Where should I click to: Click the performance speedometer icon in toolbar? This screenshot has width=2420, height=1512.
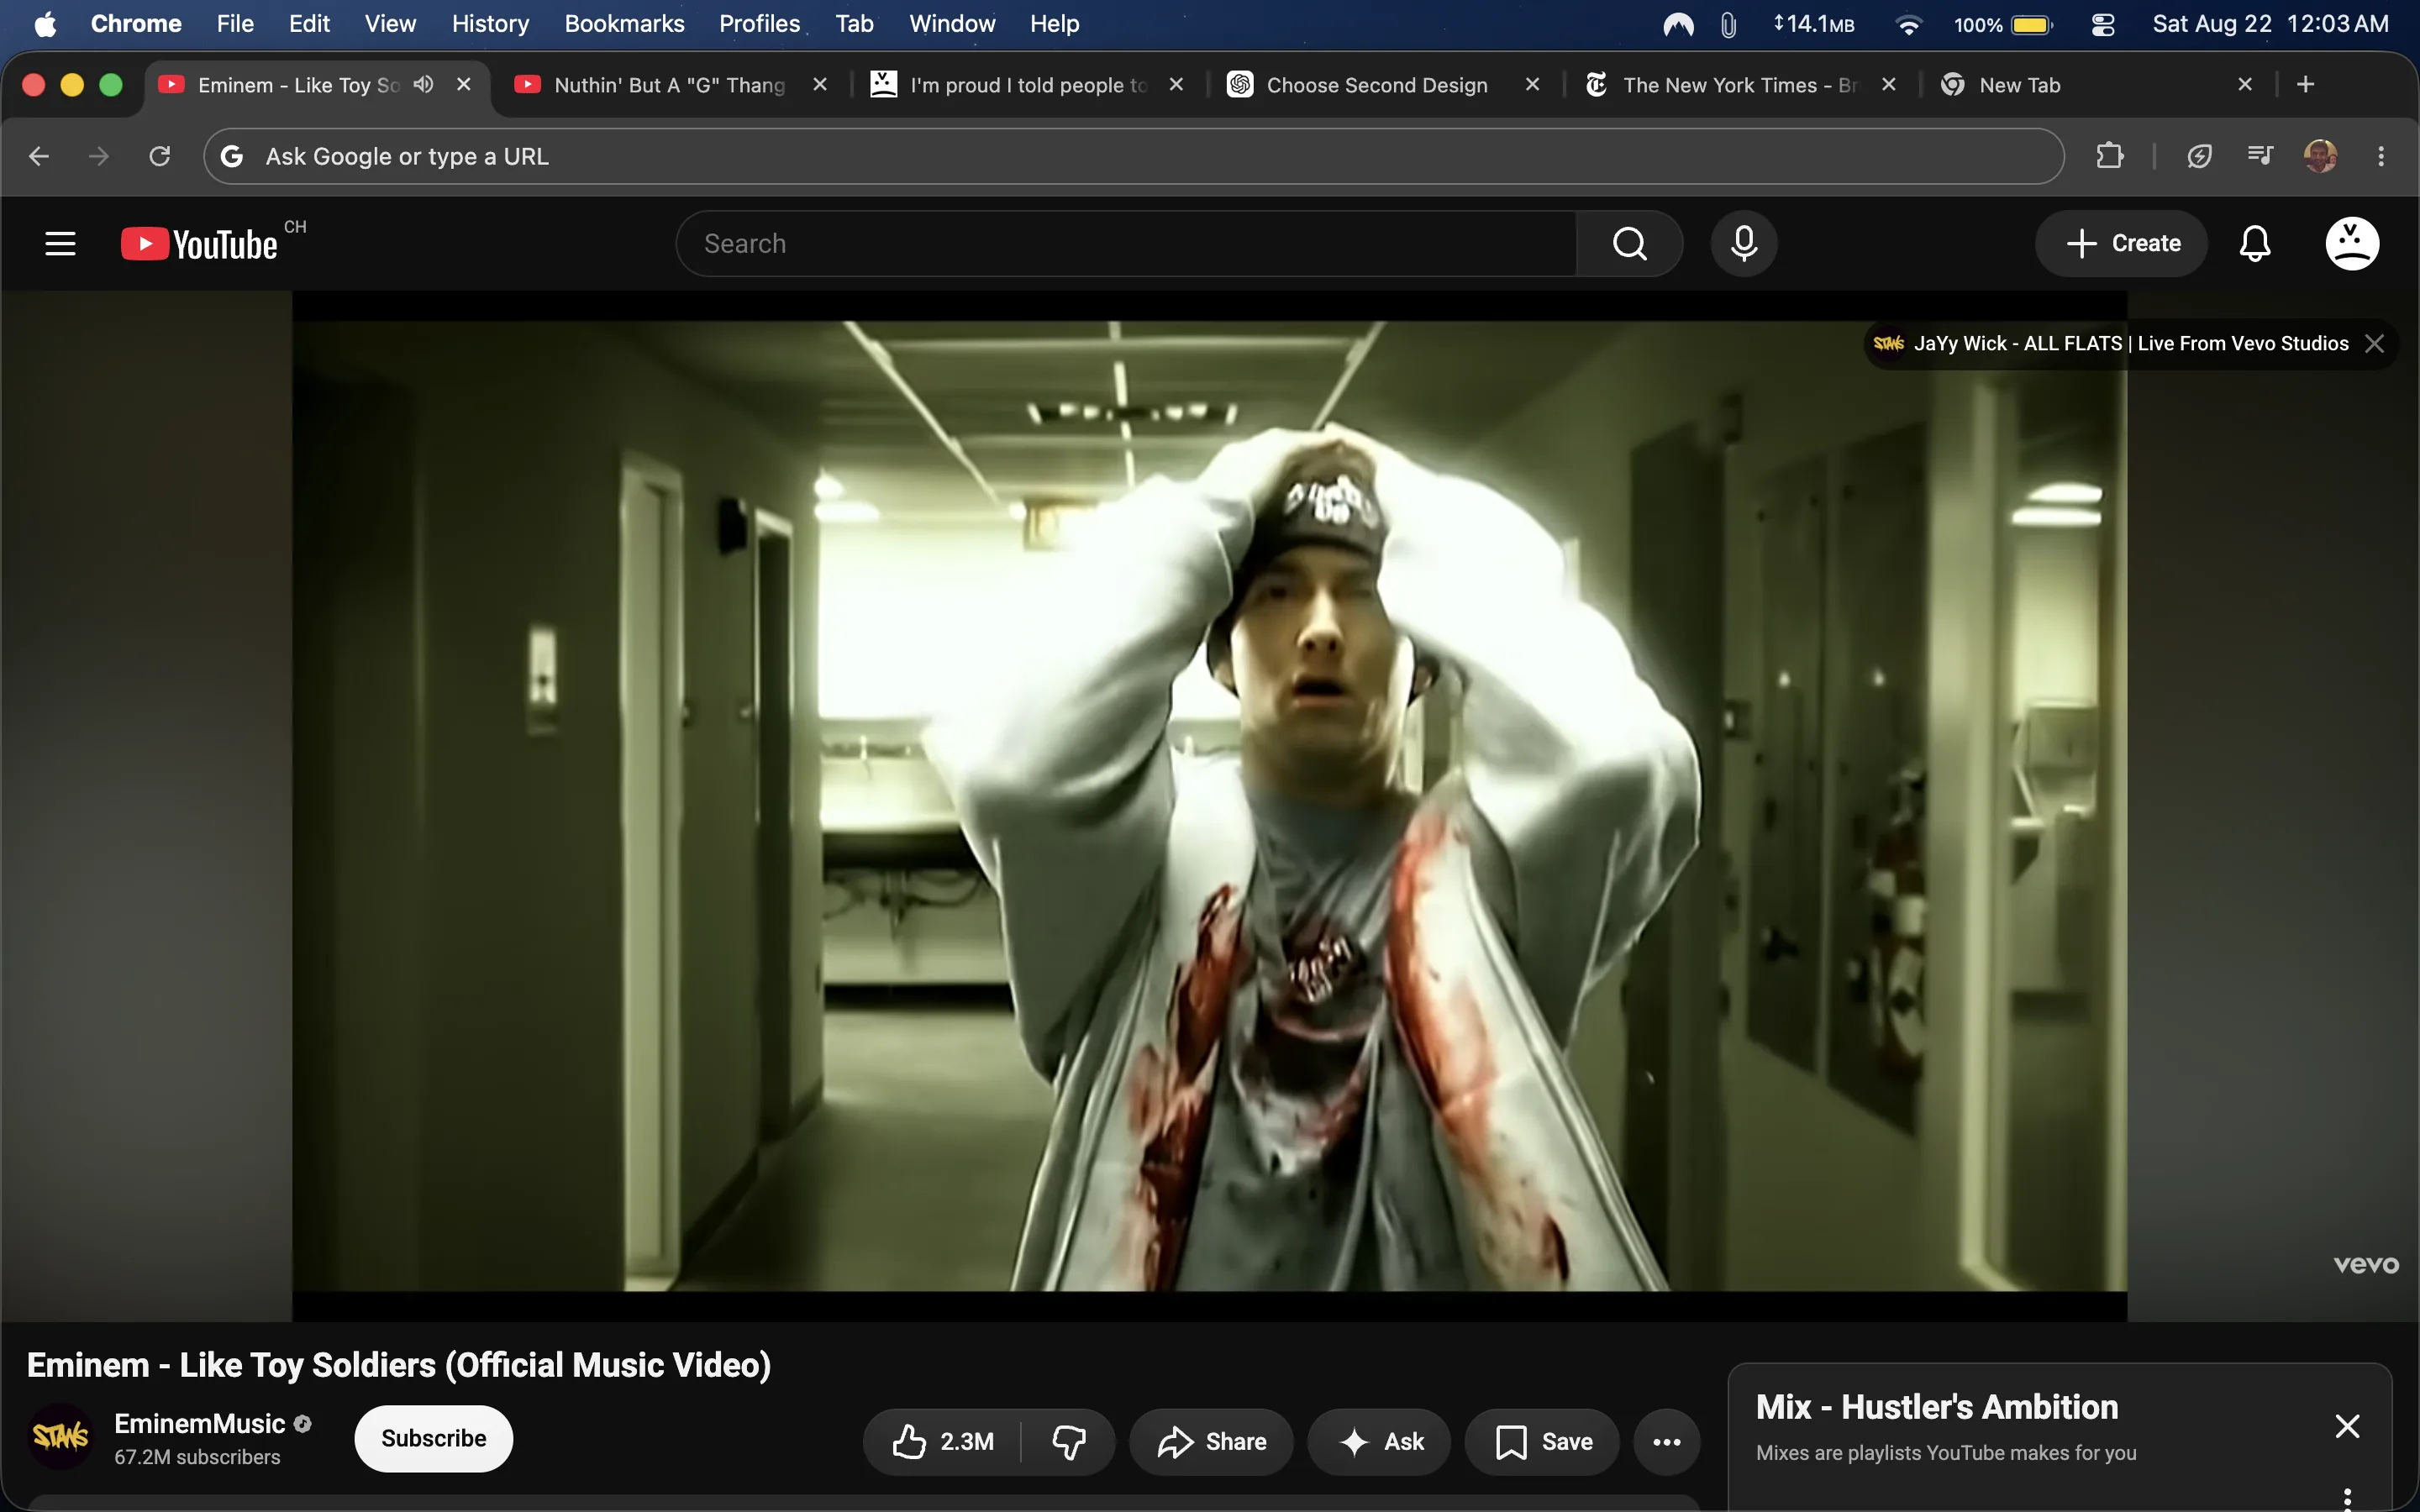pyautogui.click(x=2199, y=156)
